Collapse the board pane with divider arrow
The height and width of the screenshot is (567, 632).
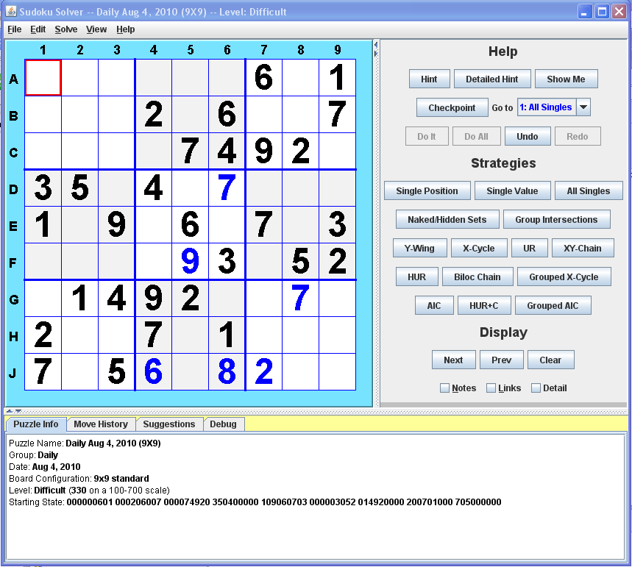click(376, 45)
